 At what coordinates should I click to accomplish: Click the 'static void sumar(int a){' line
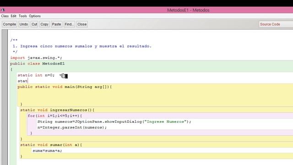point(51,145)
